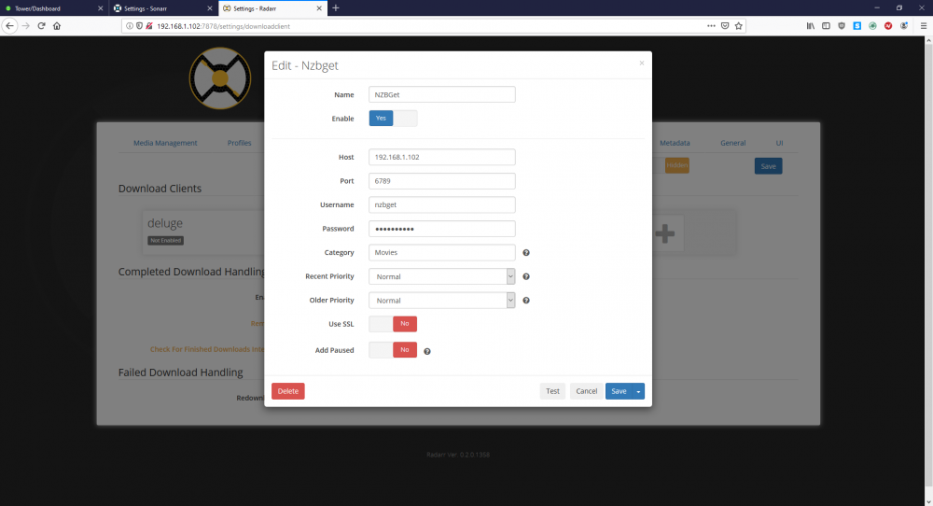Open a new browser tab
Screen dimensions: 933x506
coord(336,7)
